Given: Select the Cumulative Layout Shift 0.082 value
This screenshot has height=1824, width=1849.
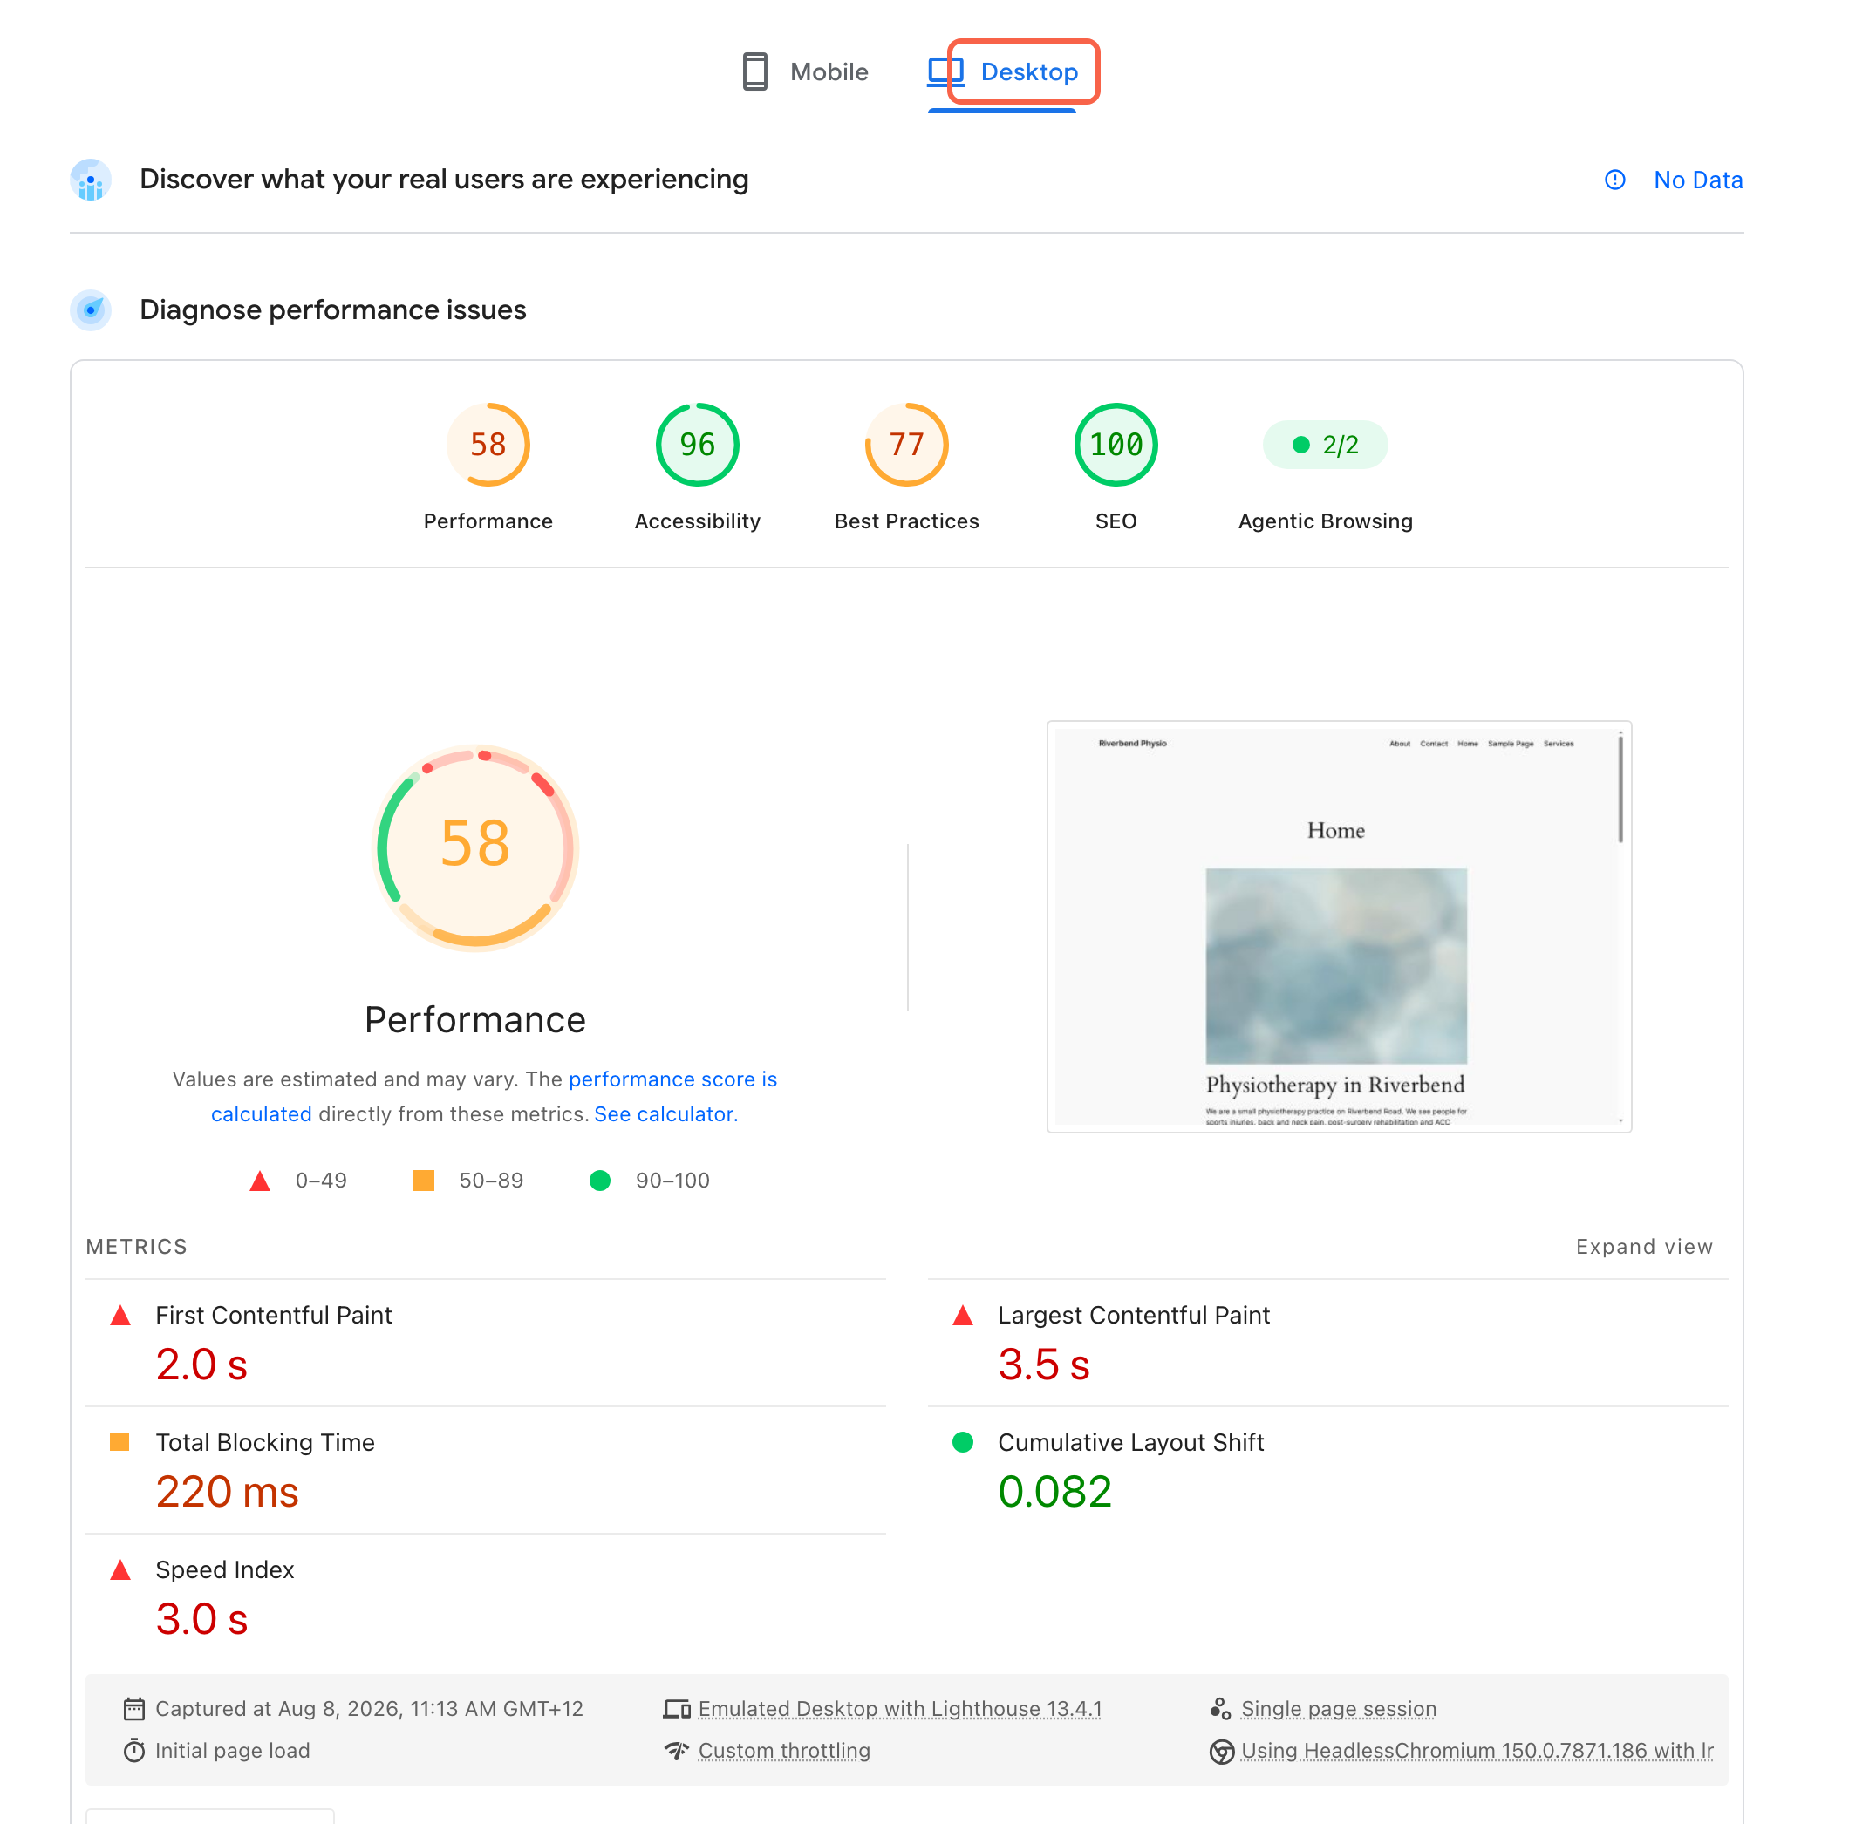Looking at the screenshot, I should (1054, 1491).
